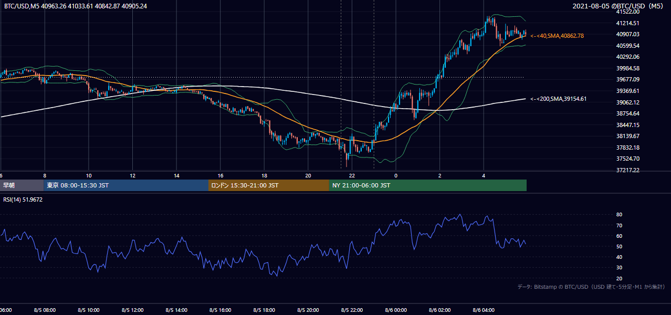671x315 pixels.
Task: Click the BTC/USD,M5 OHLC header text
Action: click(x=75, y=6)
